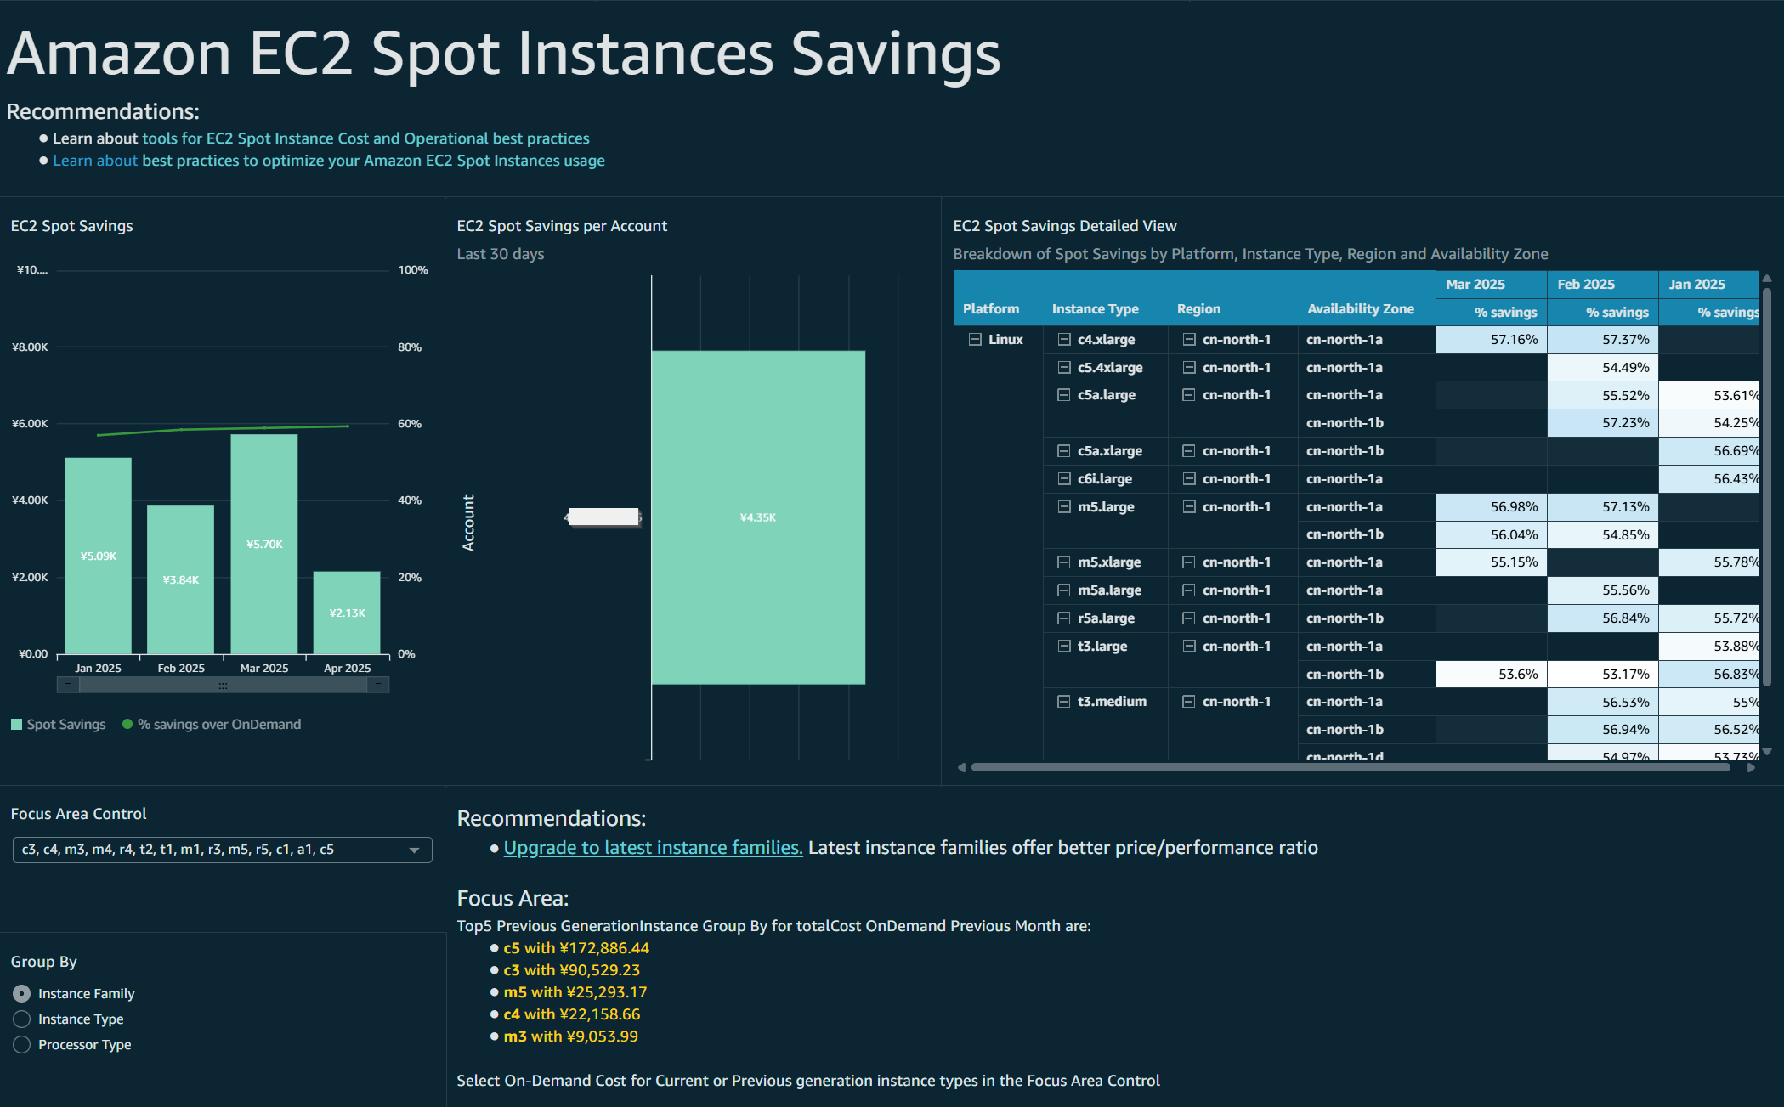
Task: Select the Processor Type radio option
Action: (x=22, y=1044)
